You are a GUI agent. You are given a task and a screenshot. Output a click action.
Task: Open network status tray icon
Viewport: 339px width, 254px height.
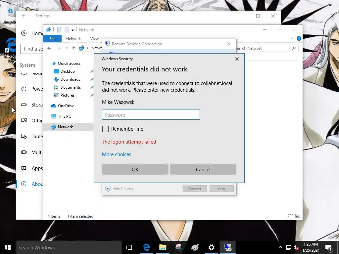(288, 247)
